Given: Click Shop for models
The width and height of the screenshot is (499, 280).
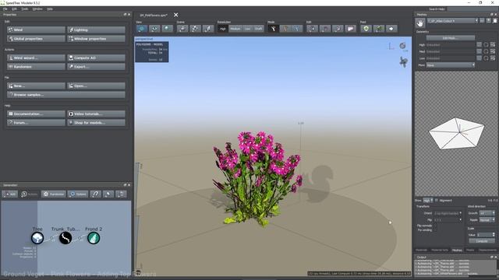Looking at the screenshot, I should [96, 123].
